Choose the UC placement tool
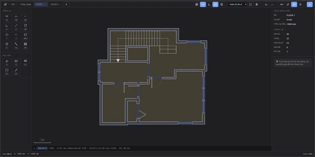 (x=7, y=72)
